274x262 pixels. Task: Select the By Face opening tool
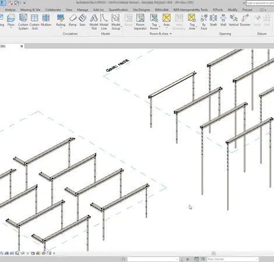point(204,22)
